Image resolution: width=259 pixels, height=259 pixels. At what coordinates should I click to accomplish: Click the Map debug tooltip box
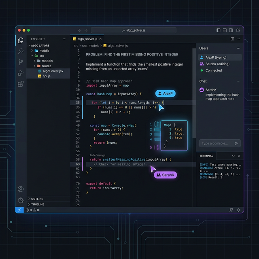pyautogui.click(x=174, y=136)
